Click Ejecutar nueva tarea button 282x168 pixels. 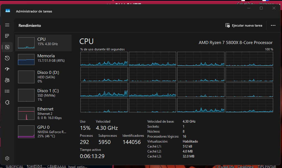click(244, 25)
